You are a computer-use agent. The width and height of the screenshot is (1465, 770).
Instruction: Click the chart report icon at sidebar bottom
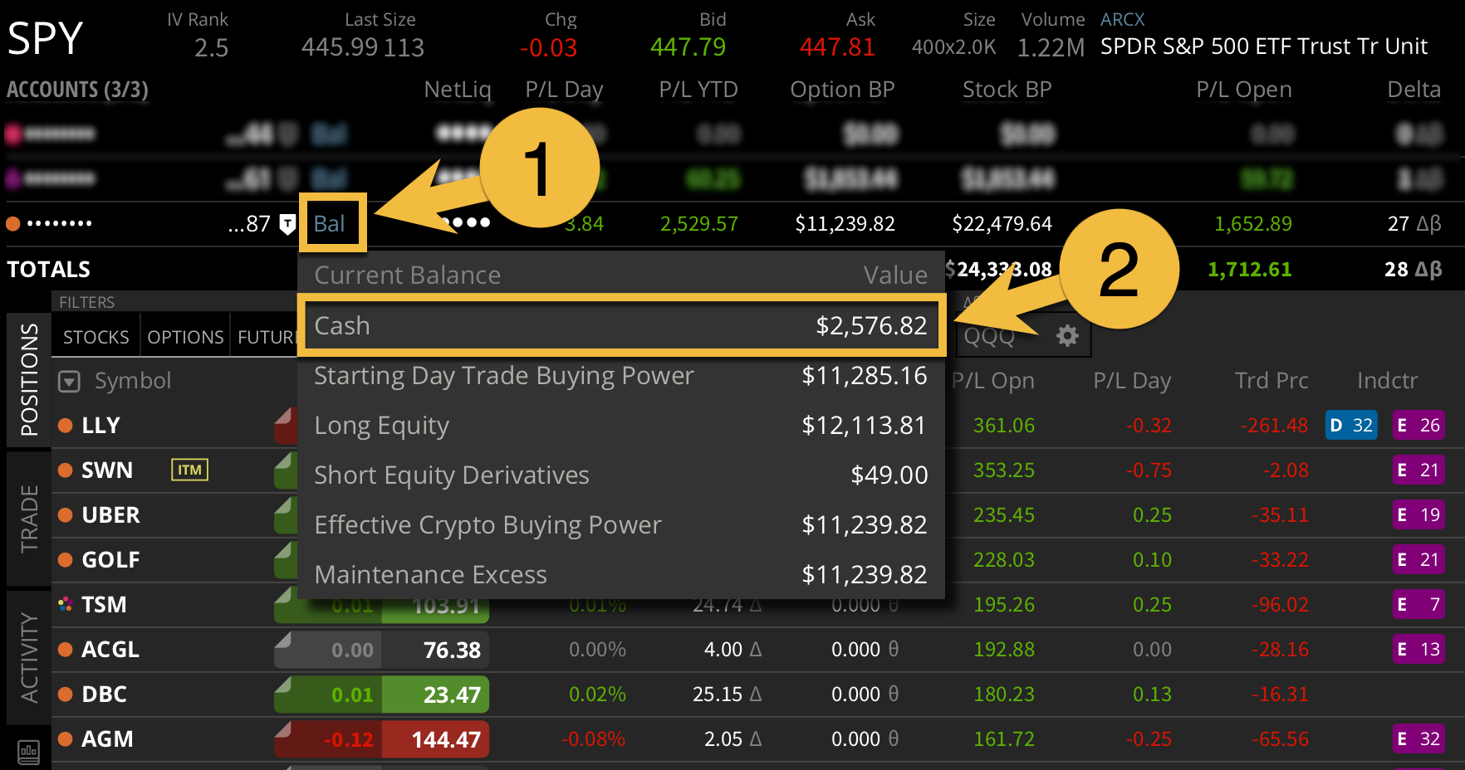point(28,753)
